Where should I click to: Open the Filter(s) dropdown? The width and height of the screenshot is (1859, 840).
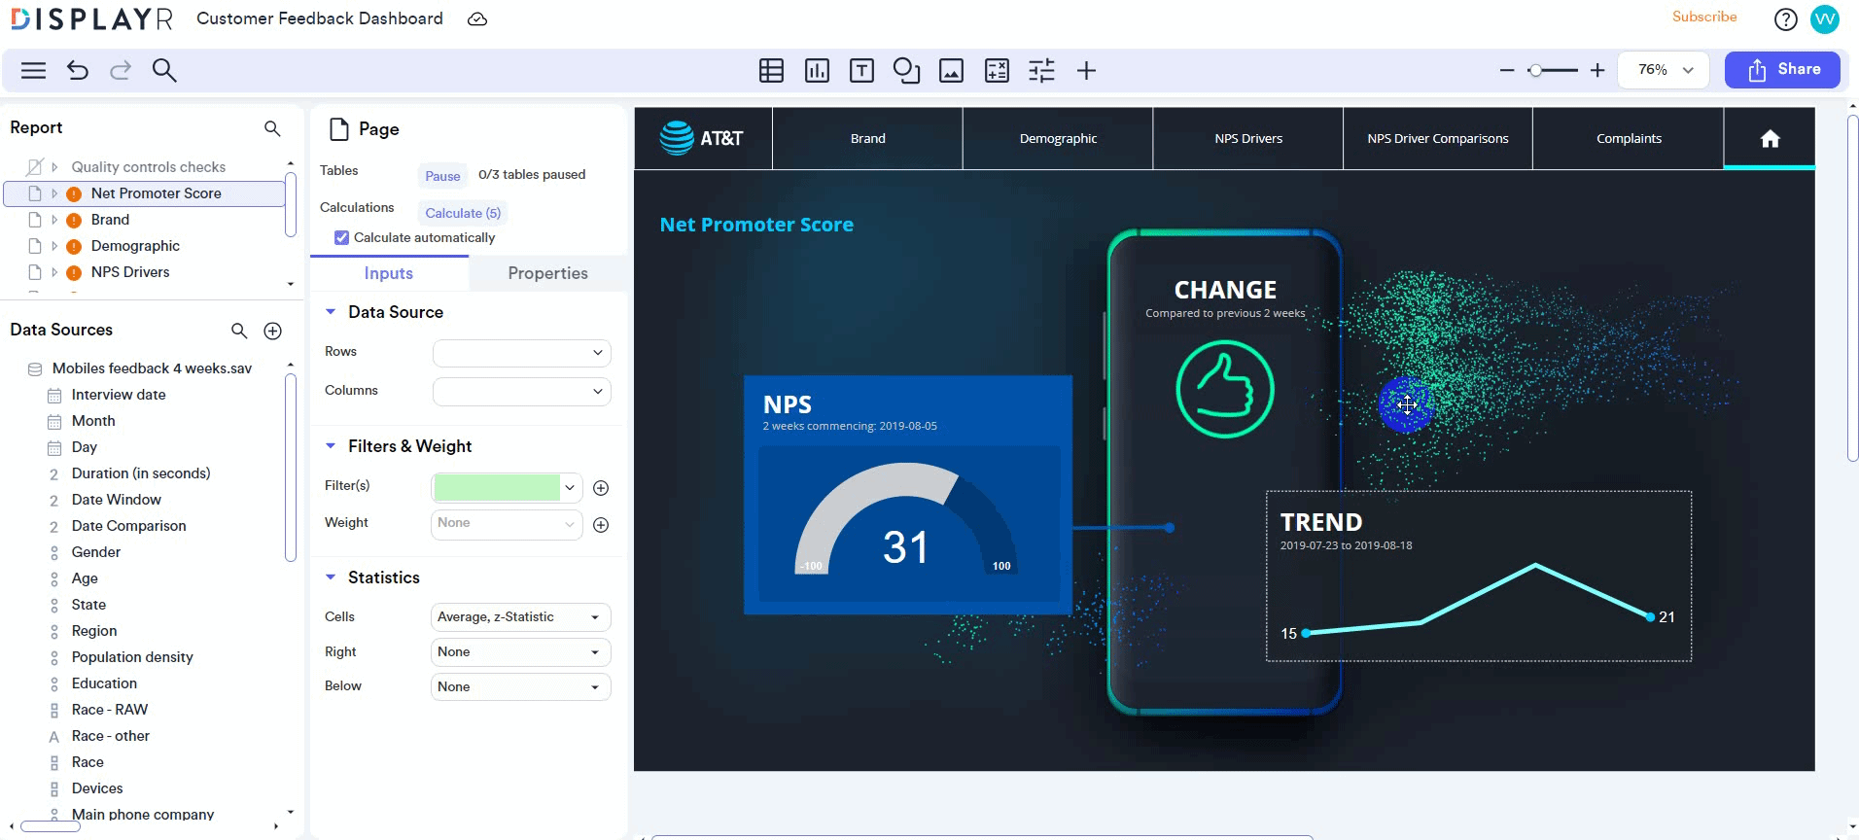(570, 487)
